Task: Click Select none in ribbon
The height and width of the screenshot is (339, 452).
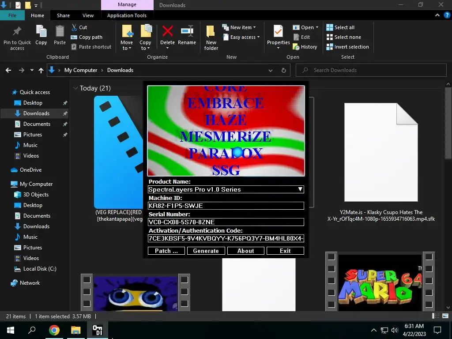Action: (x=343, y=37)
